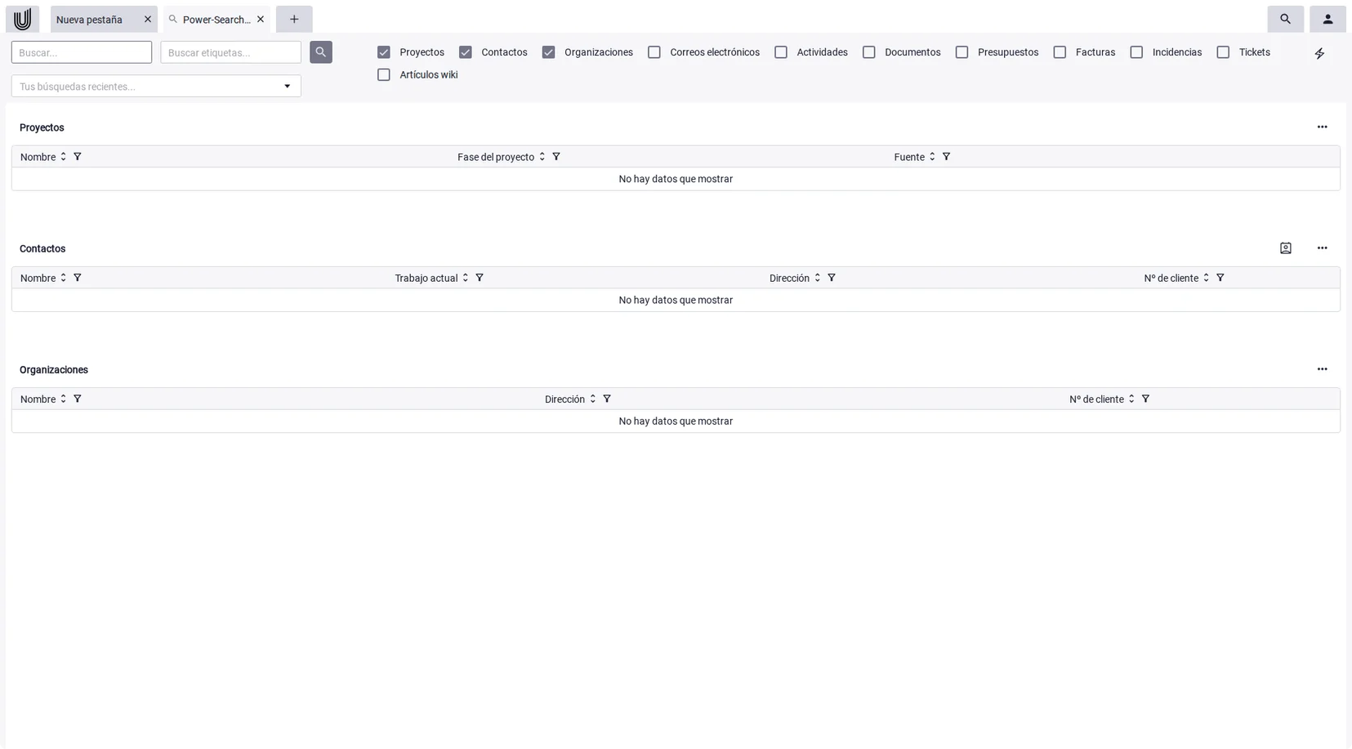Filter Contactos by Dirección column
This screenshot has height=749, width=1352.
pos(832,278)
